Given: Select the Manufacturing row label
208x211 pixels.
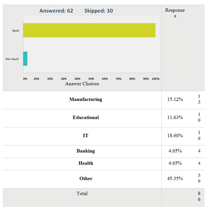Looking at the screenshot, I should 86,99.
